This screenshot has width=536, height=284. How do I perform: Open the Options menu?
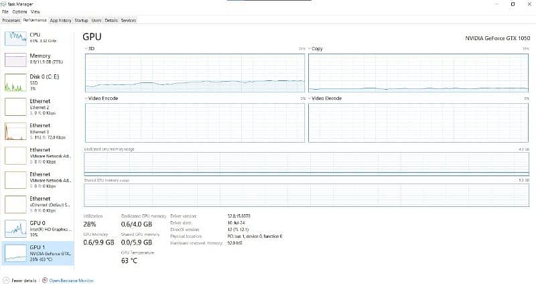pos(19,12)
